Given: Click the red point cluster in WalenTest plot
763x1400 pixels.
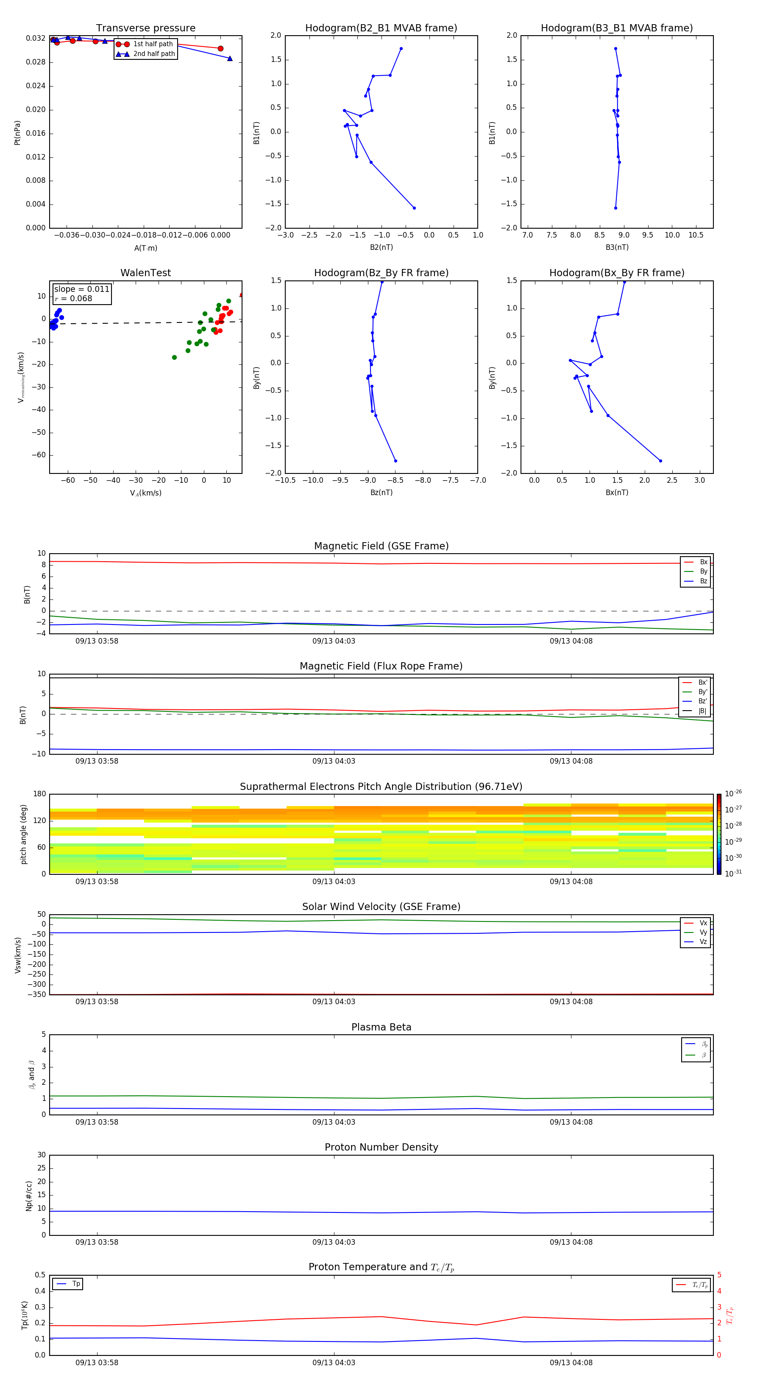Looking at the screenshot, I should 223,319.
